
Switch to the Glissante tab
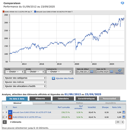[40, 99]
